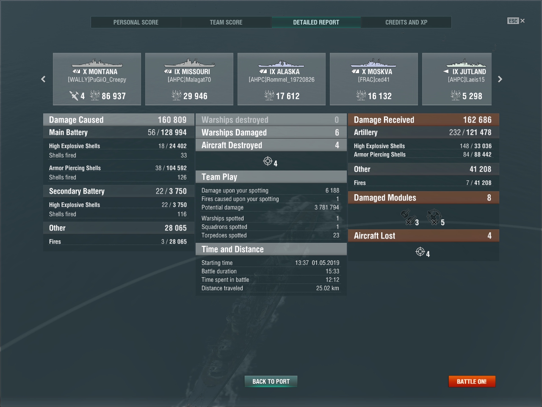Viewport: 542px width, 407px height.
Task: Click damage explosion icon beside 17 612
Action: click(x=269, y=96)
